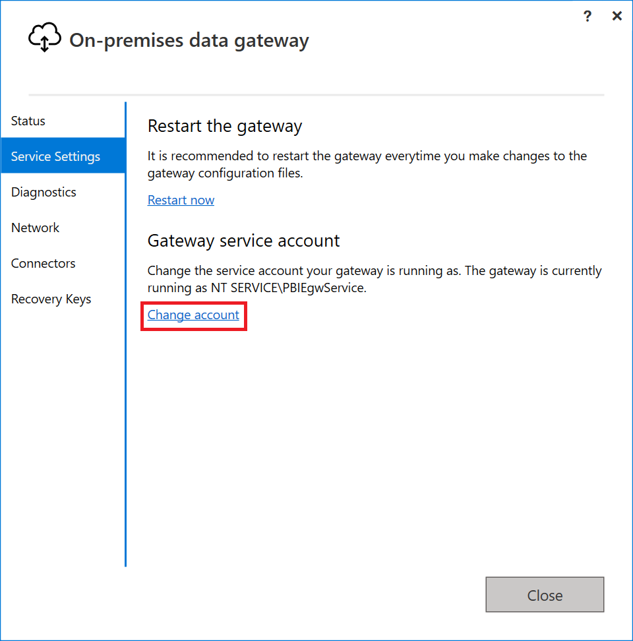Click the Restart now link

click(x=181, y=200)
